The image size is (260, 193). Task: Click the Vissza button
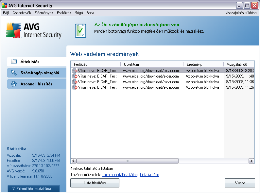point(240,183)
